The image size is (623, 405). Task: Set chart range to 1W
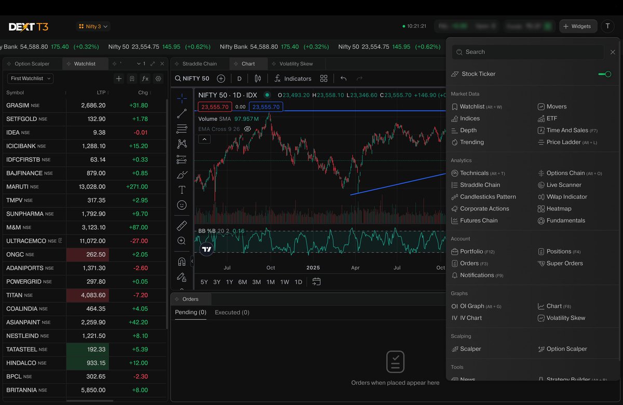pos(285,282)
